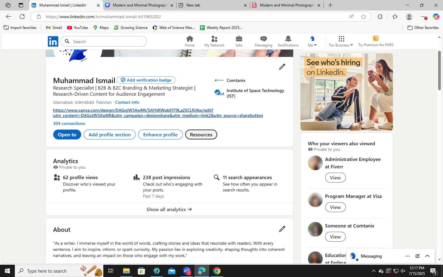Click the browser address bar URL
Viewport: 443px width, 277px height.
[x=103, y=17]
